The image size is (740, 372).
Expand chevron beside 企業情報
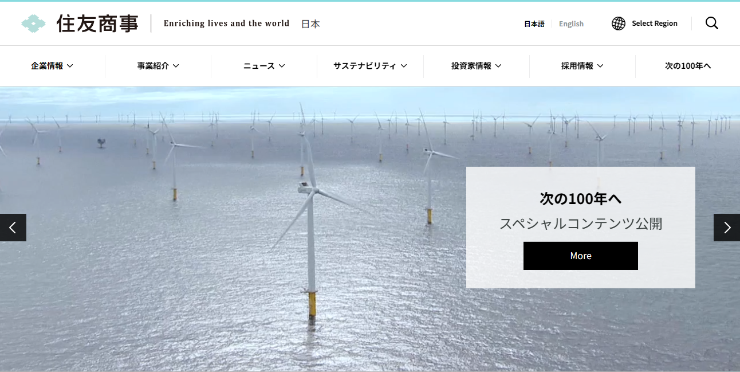[70, 66]
